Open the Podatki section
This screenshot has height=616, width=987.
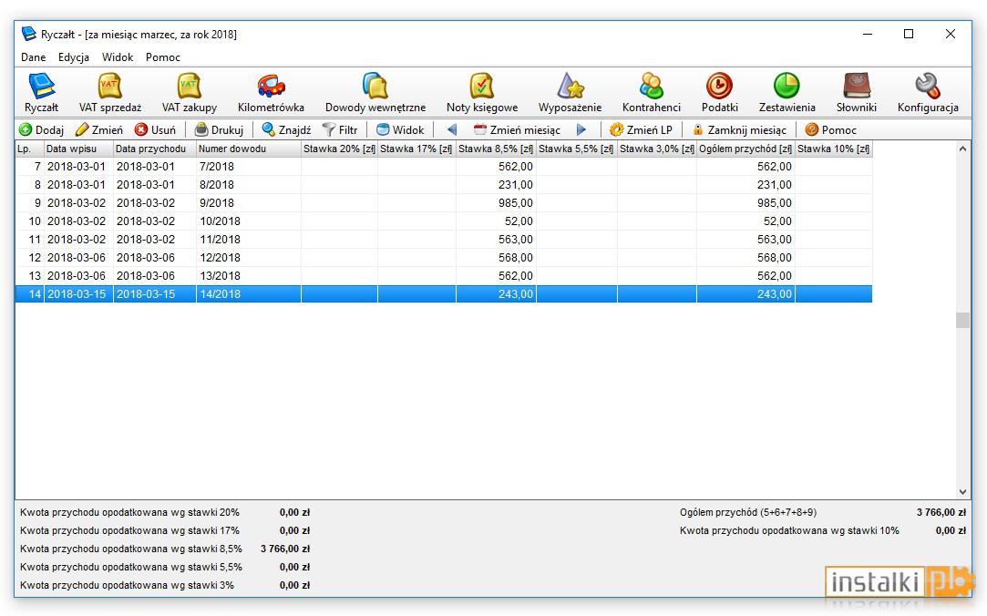(719, 93)
